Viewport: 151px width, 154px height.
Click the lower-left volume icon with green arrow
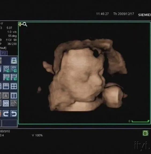[6, 77]
